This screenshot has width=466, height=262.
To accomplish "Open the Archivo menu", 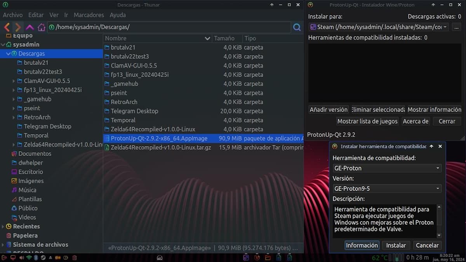I will [13, 15].
